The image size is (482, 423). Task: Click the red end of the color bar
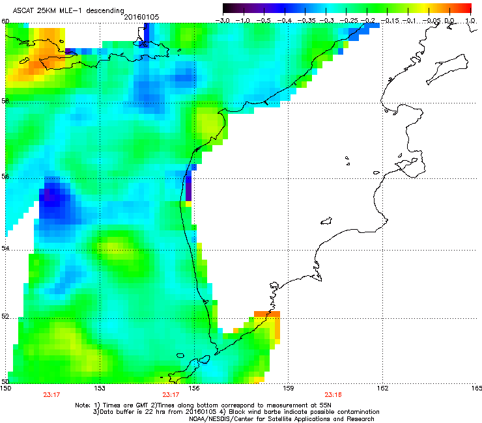[x=465, y=8]
